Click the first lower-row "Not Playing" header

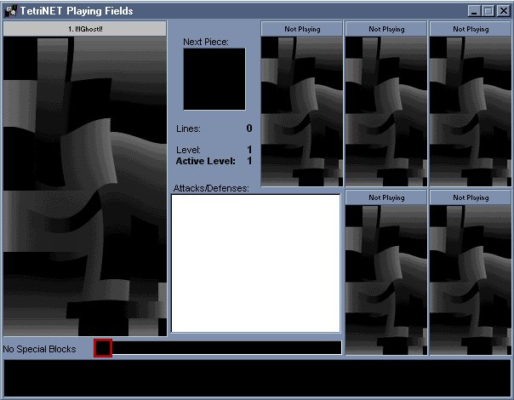(x=386, y=197)
